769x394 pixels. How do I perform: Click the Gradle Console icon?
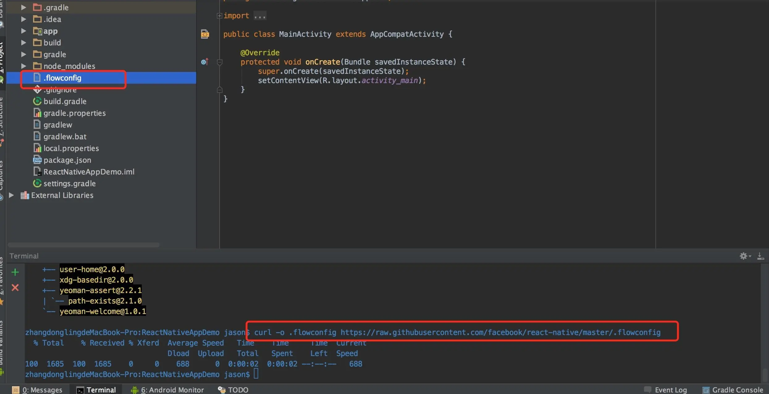706,390
